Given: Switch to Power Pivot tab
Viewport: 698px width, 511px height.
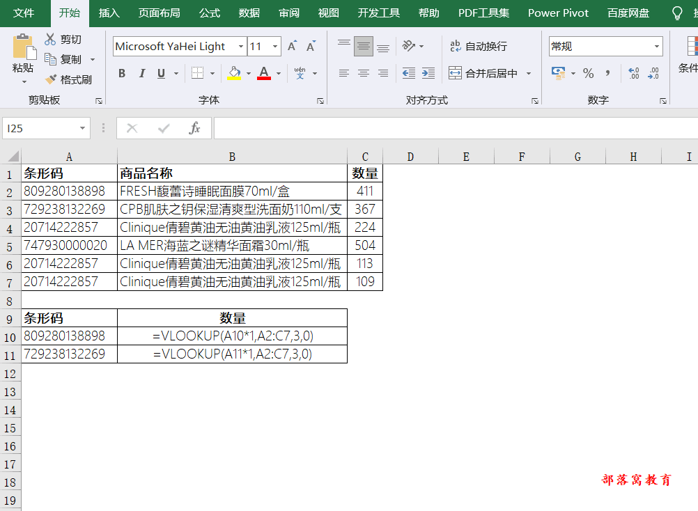Looking at the screenshot, I should point(558,13).
